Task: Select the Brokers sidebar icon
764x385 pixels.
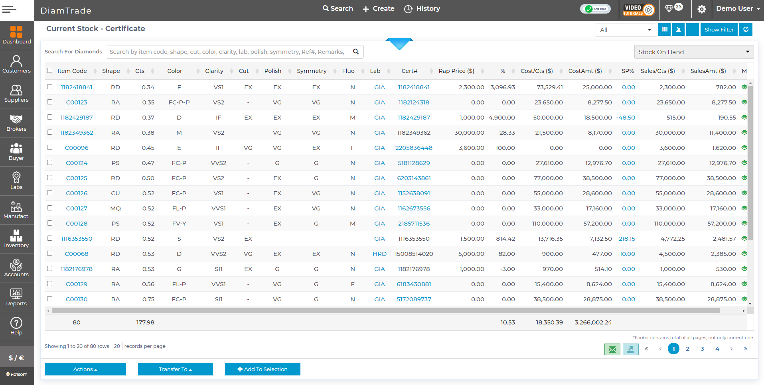Action: click(16, 123)
